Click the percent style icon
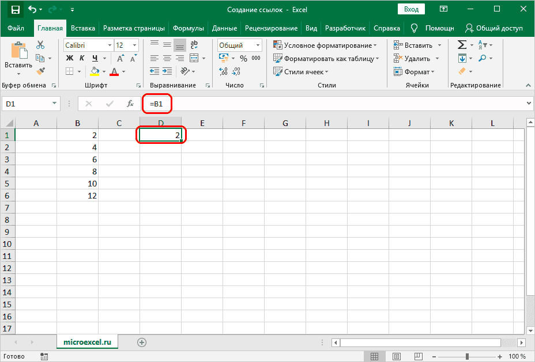The image size is (535, 362). click(x=243, y=58)
